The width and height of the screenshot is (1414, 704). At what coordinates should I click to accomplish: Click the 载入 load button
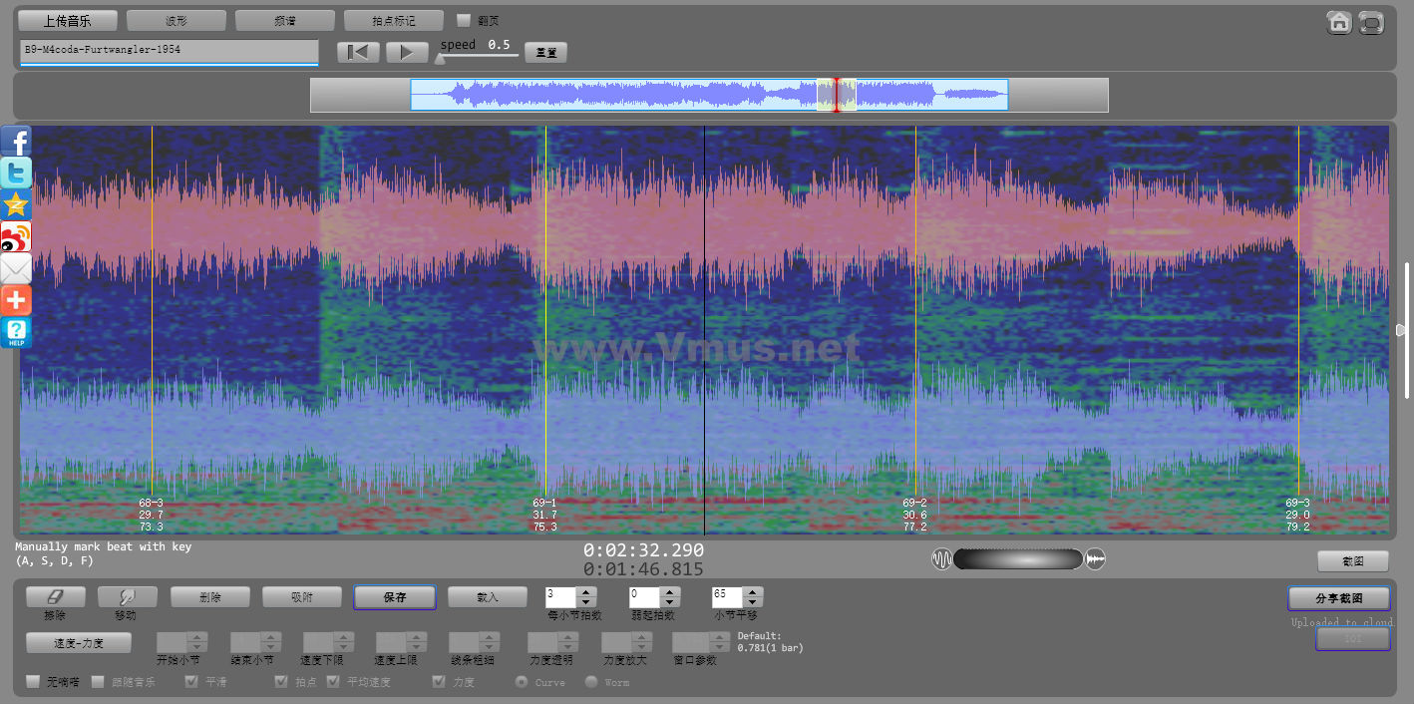click(488, 596)
